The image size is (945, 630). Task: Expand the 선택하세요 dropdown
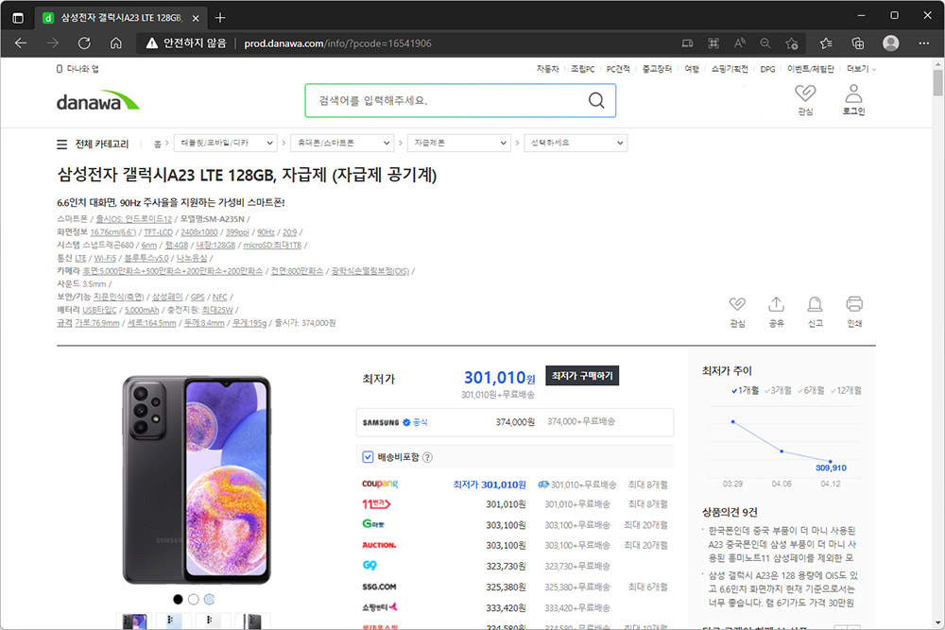point(576,143)
